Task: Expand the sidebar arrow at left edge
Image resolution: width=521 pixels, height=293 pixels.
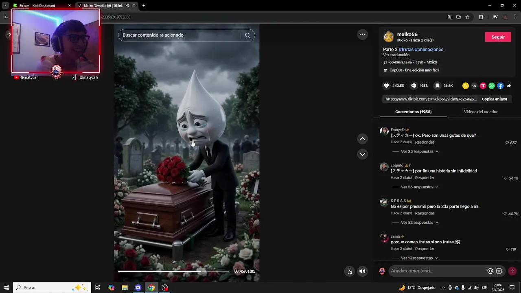Action: click(10, 35)
